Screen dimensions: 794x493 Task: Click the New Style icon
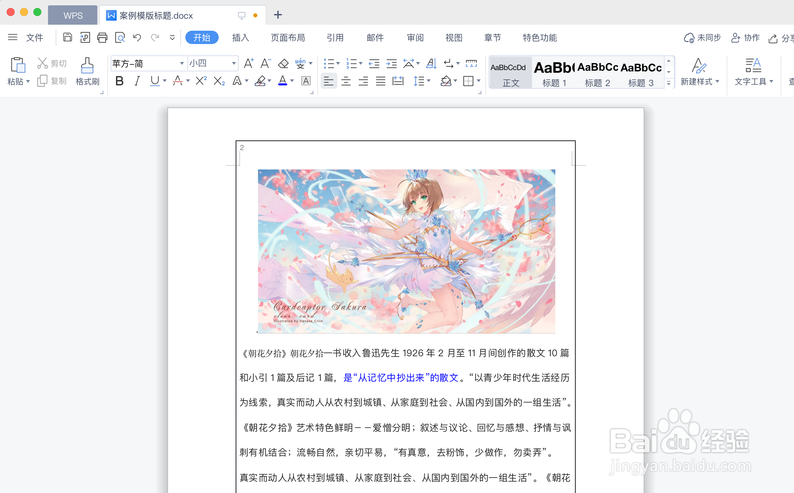click(699, 65)
